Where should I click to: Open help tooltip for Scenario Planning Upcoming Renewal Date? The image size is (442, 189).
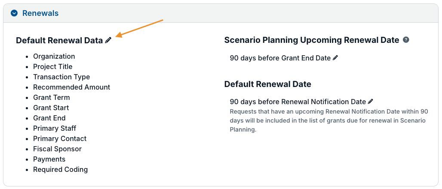coord(406,40)
